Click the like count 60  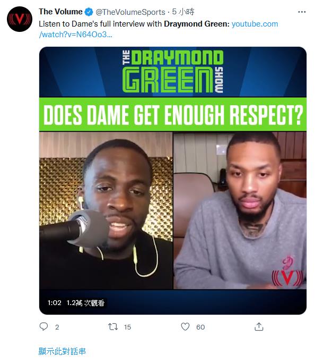200,327
